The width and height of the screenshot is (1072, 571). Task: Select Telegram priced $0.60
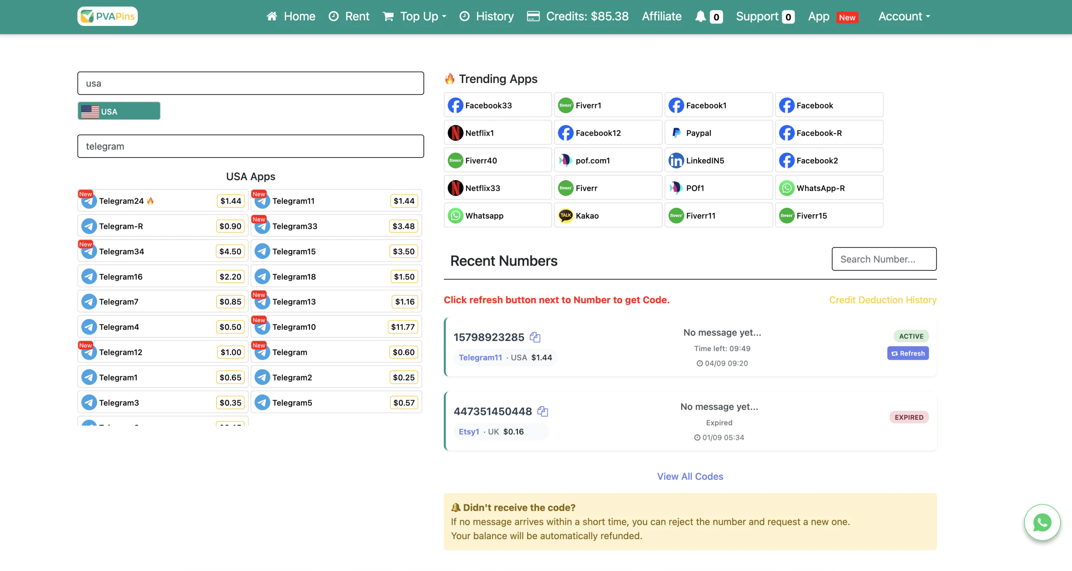(x=336, y=352)
